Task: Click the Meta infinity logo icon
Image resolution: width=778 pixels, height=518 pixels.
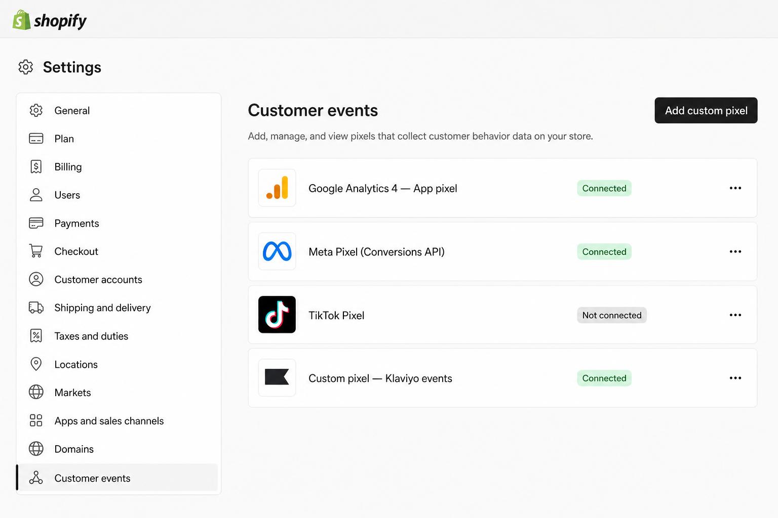Action: pyautogui.click(x=277, y=251)
